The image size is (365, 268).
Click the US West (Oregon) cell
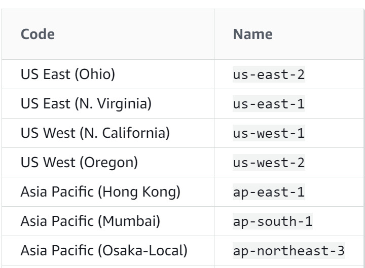pos(108,162)
